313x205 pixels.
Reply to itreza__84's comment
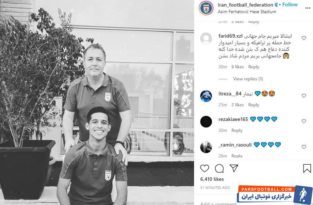pos(254,105)
